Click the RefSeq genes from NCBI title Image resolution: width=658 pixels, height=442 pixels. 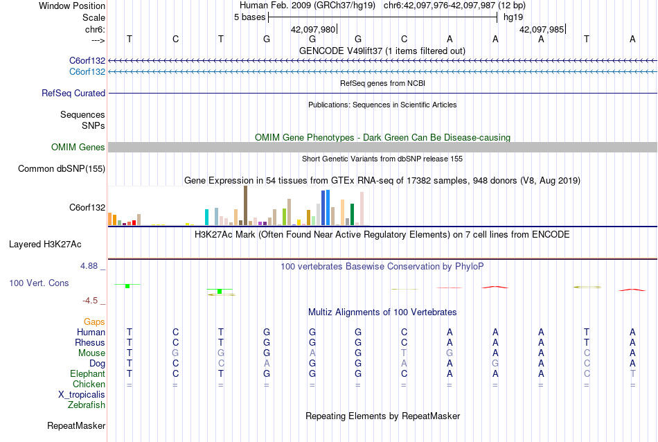(382, 83)
